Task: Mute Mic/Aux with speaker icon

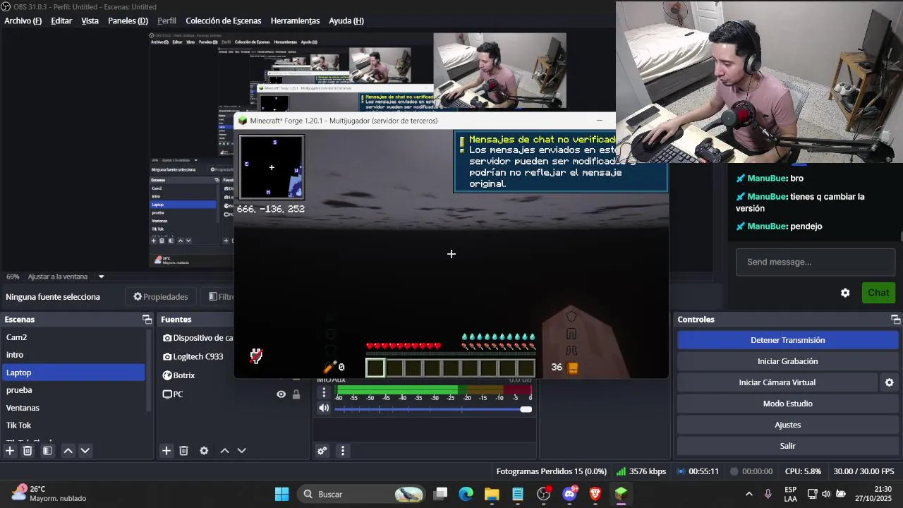Action: coord(324,408)
